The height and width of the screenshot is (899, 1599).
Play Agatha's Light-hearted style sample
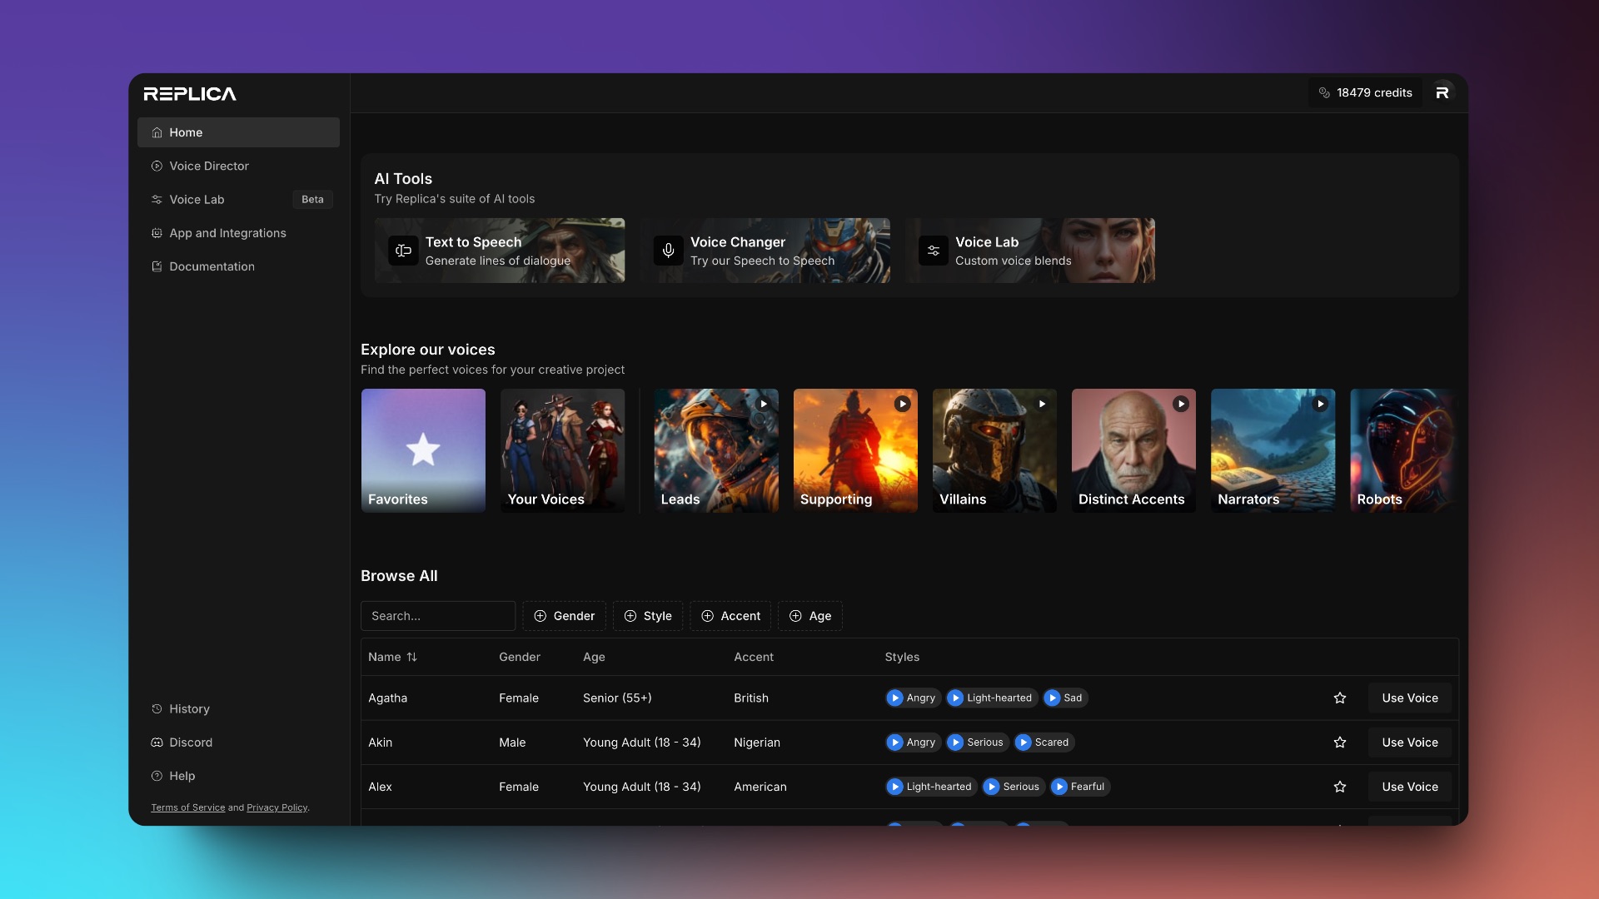(992, 698)
